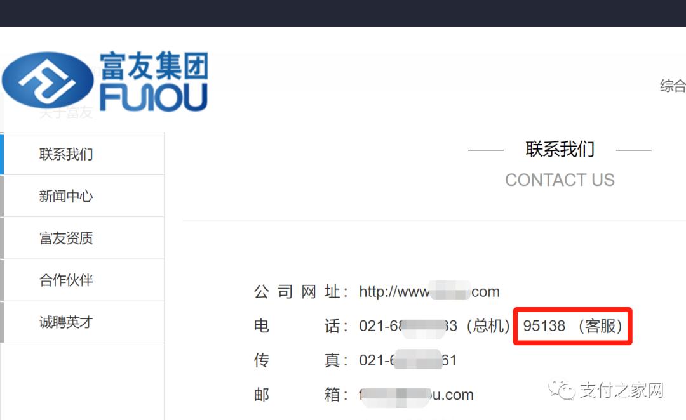Screen dimensions: 686x420
Task: Click the CONTACT US subtitle
Action: 560,180
